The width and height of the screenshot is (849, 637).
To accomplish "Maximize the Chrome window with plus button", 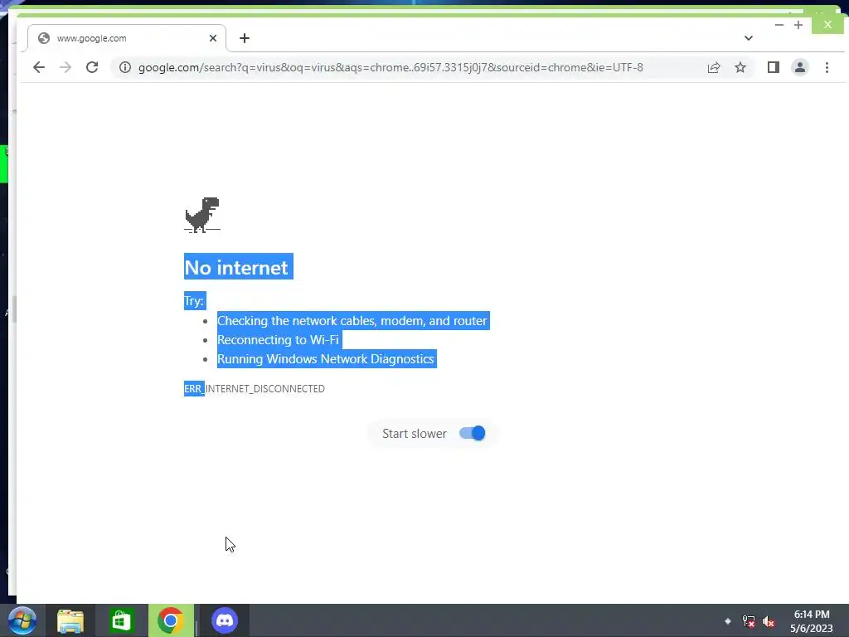I will coord(798,25).
